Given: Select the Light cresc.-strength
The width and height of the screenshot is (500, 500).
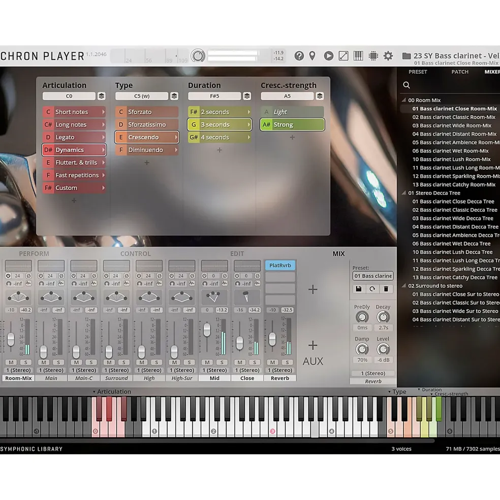Looking at the screenshot, I should (292, 112).
